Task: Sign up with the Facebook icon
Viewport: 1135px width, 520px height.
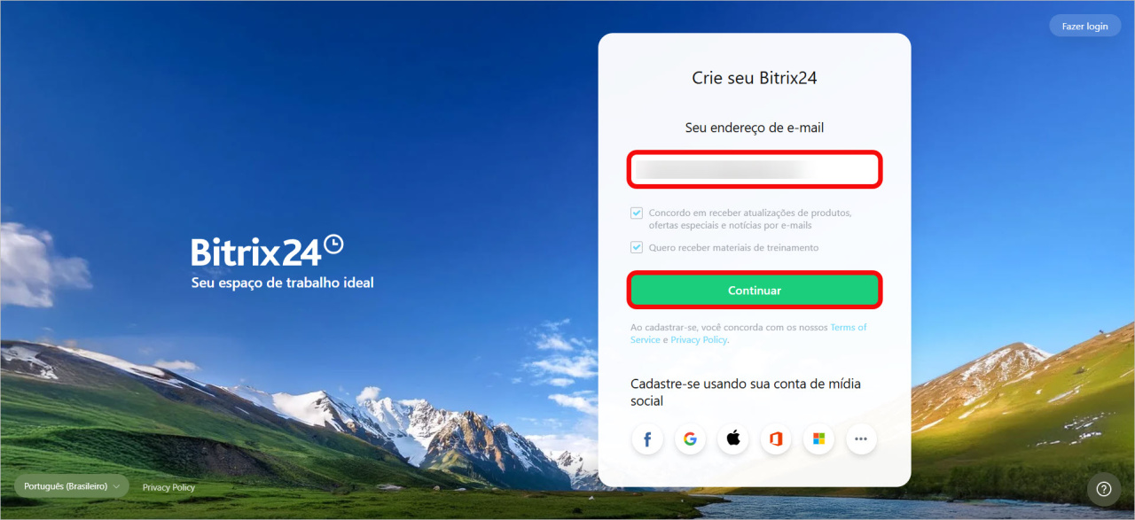Action: [x=648, y=439]
